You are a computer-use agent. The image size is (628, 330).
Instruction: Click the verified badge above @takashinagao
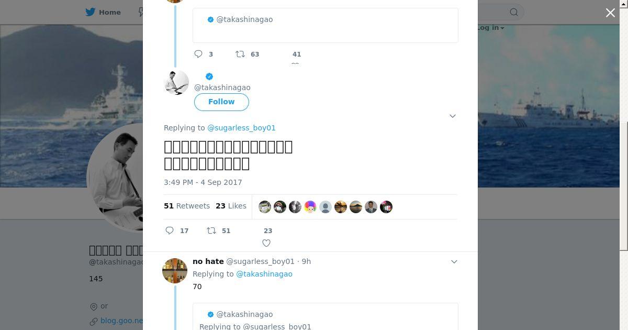[209, 76]
